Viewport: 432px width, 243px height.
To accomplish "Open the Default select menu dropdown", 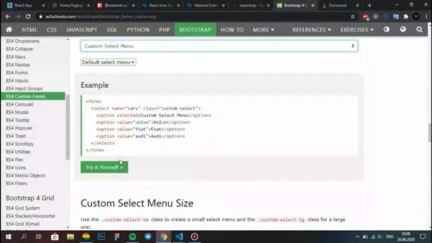I will 108,62.
